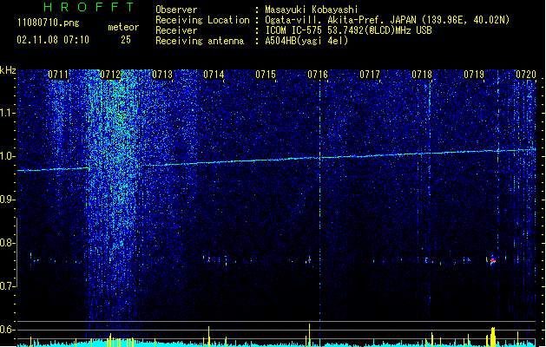Click the 0712 time marker

pos(110,75)
